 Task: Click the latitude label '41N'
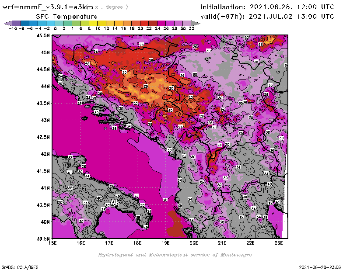[45, 188]
